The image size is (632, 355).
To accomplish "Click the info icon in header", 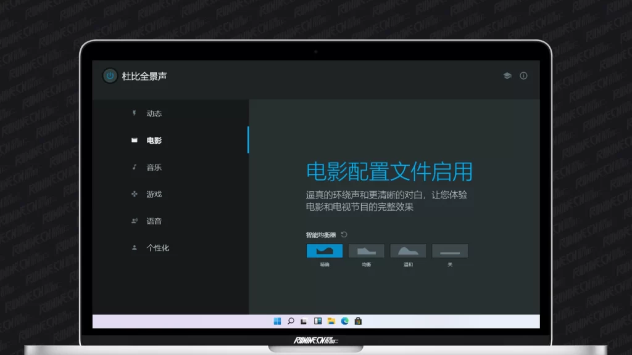I will [x=523, y=76].
